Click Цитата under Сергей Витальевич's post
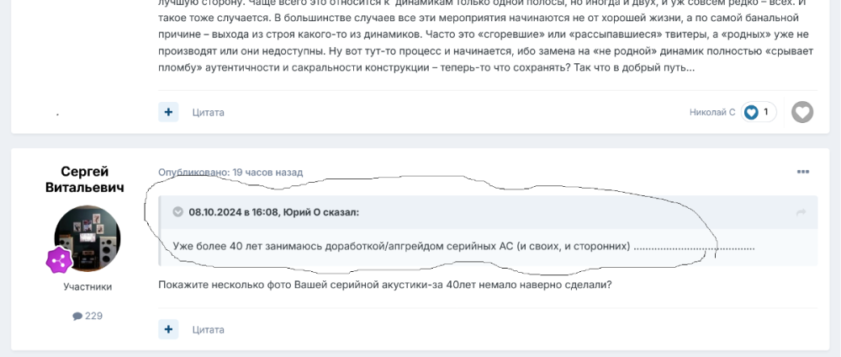841x357 pixels. tap(208, 329)
